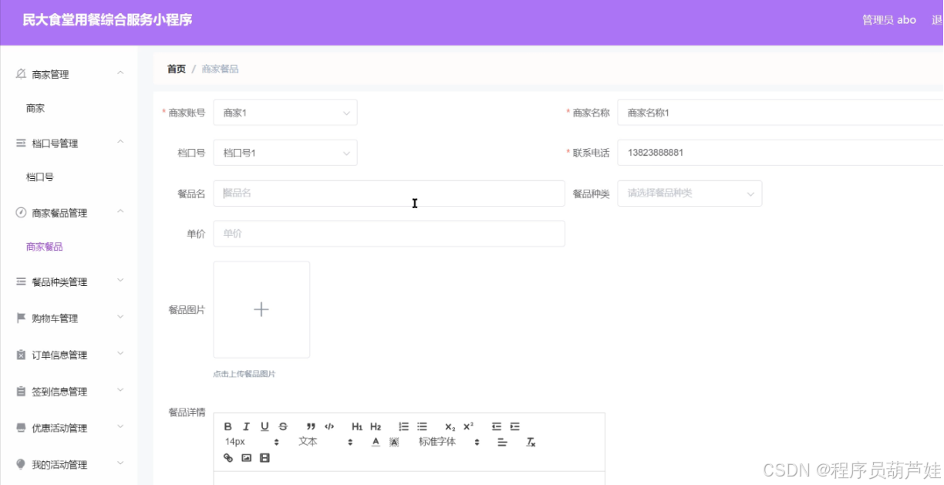The width and height of the screenshot is (944, 485).
Task: Click into the 单价 input field
Action: click(x=389, y=234)
